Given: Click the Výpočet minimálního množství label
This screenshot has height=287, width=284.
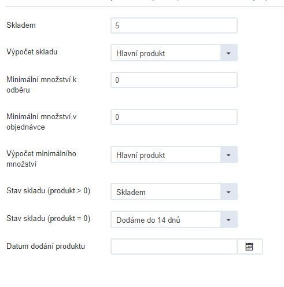Looking at the screenshot, I should click(41, 159).
